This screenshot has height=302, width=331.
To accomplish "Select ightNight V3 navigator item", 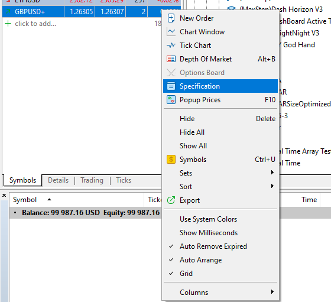I will coord(299,33).
